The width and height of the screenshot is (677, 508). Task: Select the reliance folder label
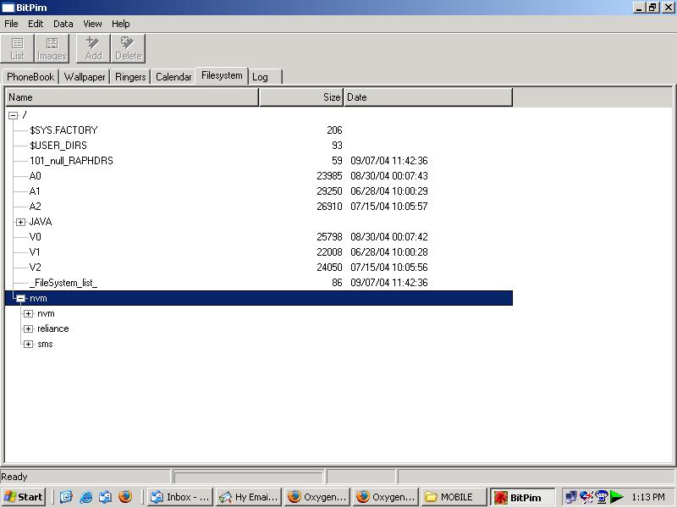(x=53, y=329)
